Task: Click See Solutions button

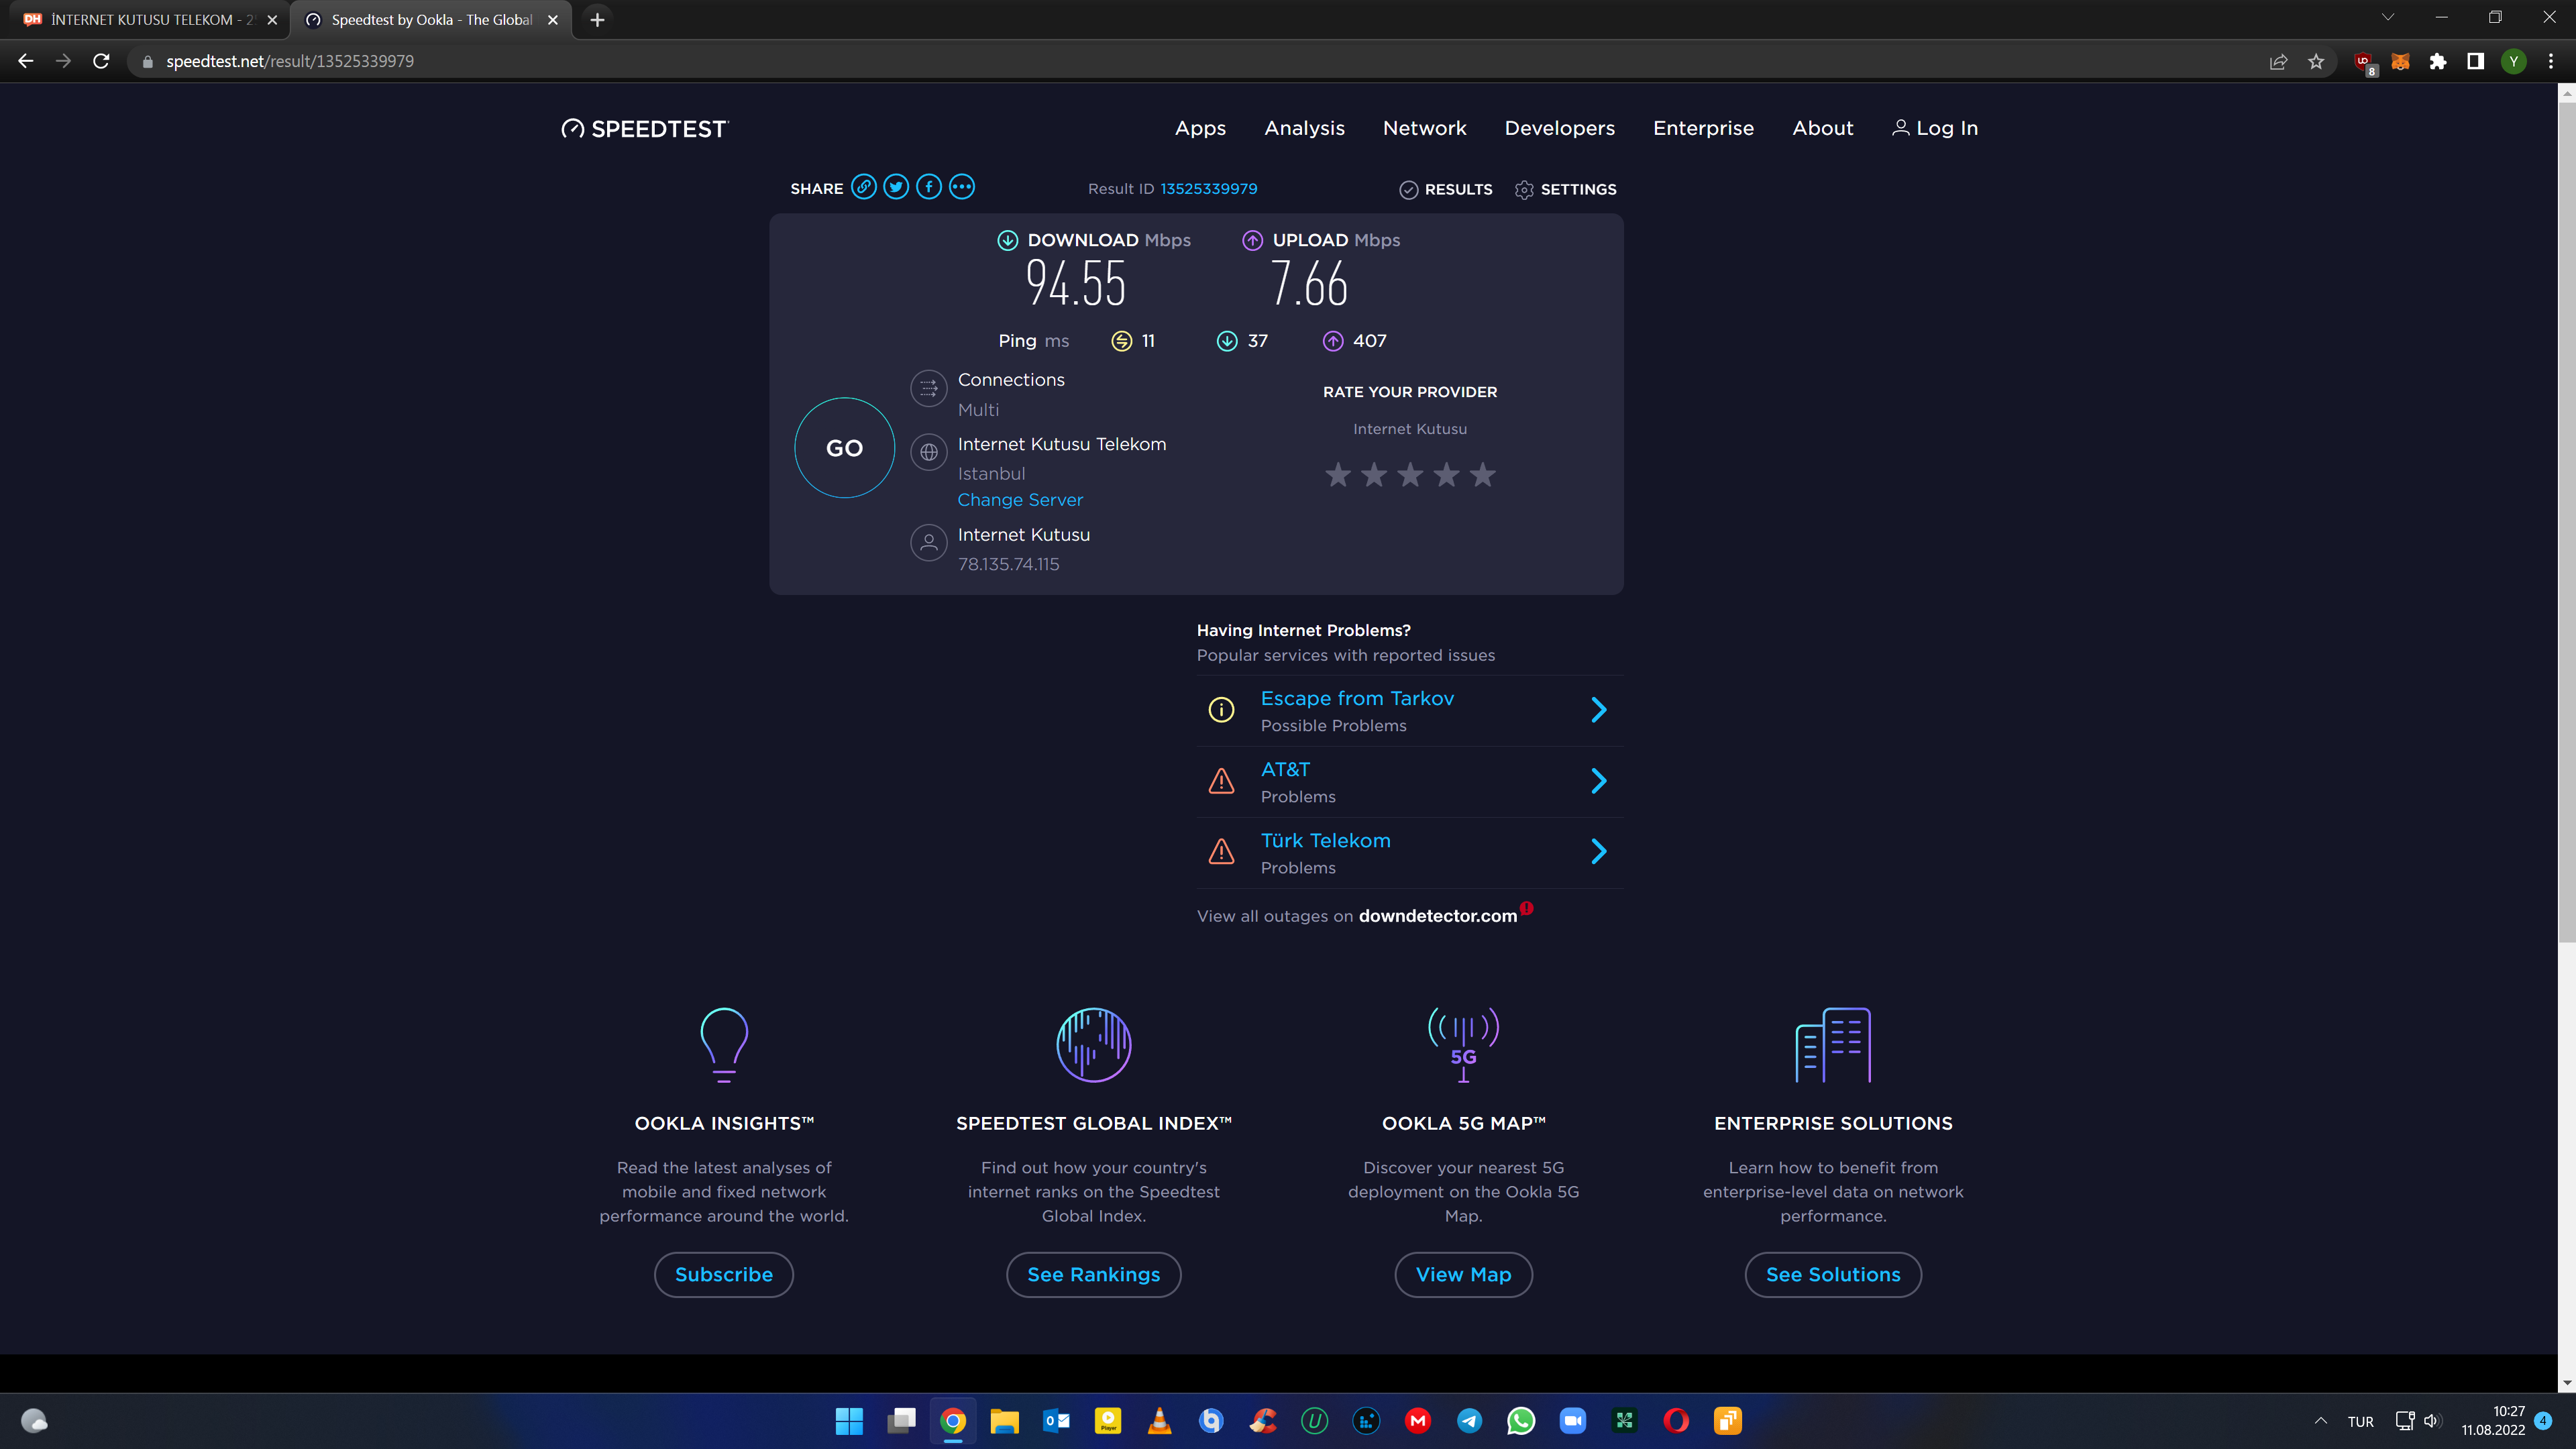Action: 1833,1275
